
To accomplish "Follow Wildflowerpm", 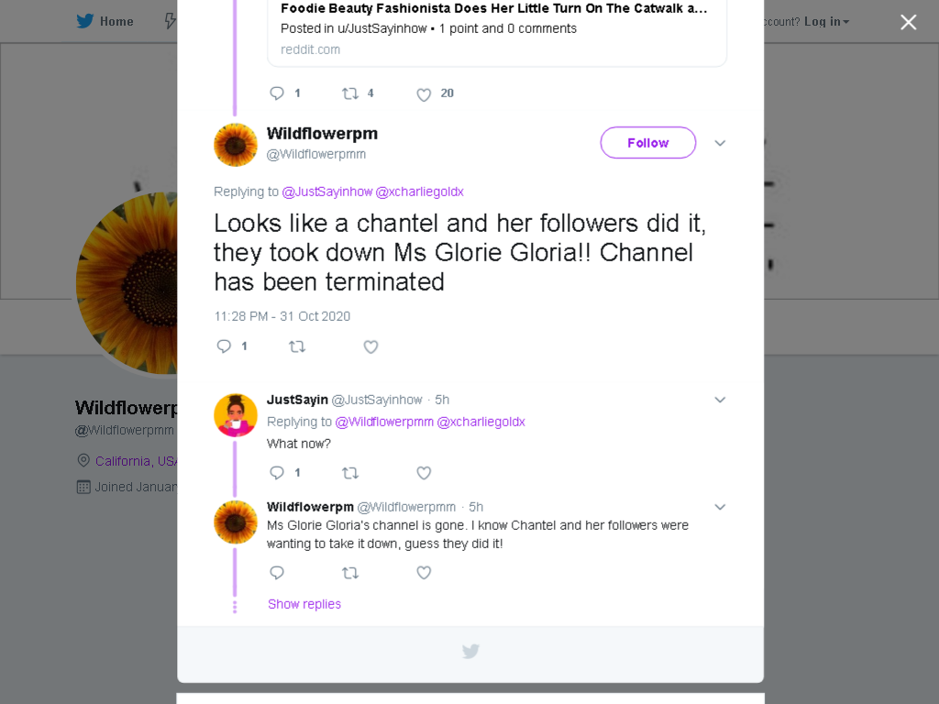I will coord(648,142).
